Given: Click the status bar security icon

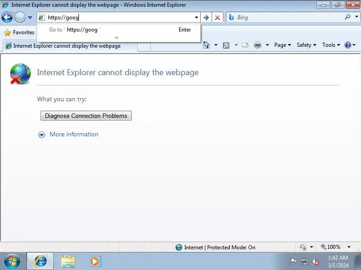Looking at the screenshot, I should pos(303,247).
